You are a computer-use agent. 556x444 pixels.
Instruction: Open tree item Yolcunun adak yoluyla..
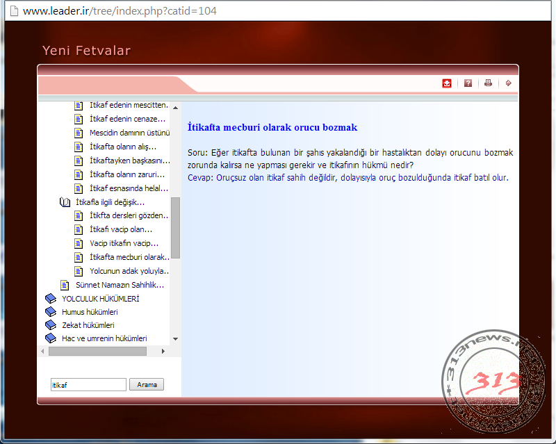(x=129, y=270)
